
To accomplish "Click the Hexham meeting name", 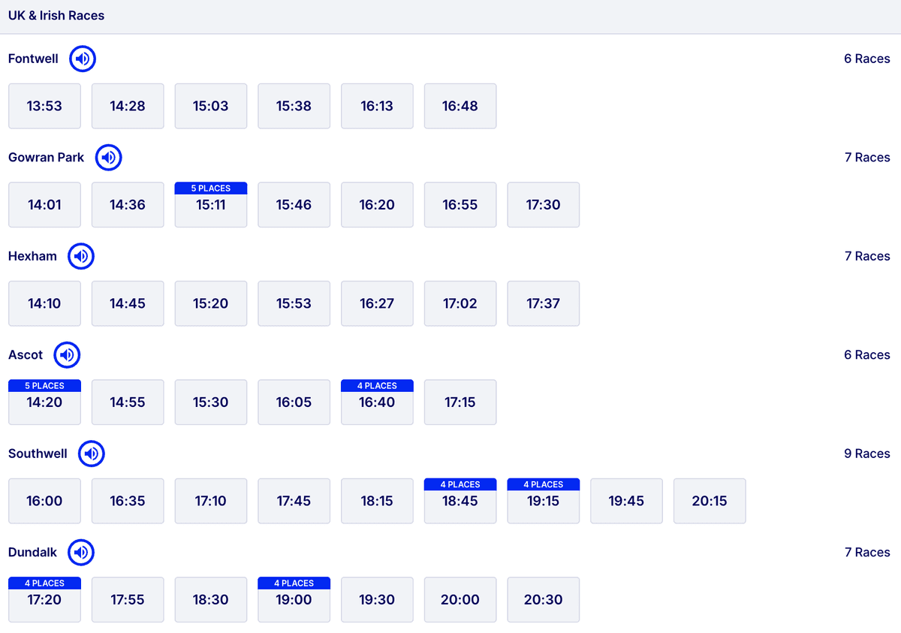I will pyautogui.click(x=32, y=256).
